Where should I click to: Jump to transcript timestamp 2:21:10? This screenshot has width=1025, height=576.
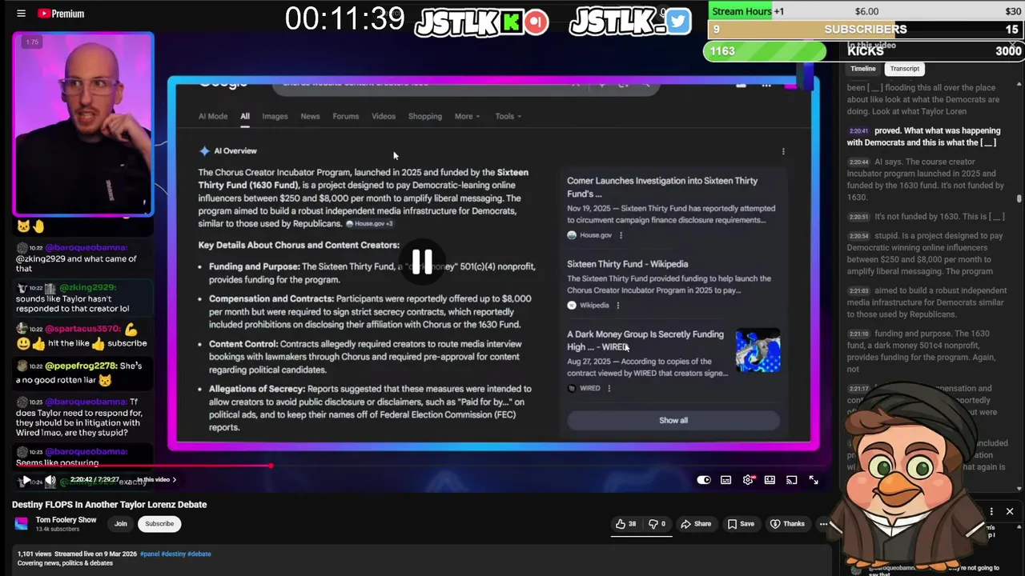tap(858, 334)
